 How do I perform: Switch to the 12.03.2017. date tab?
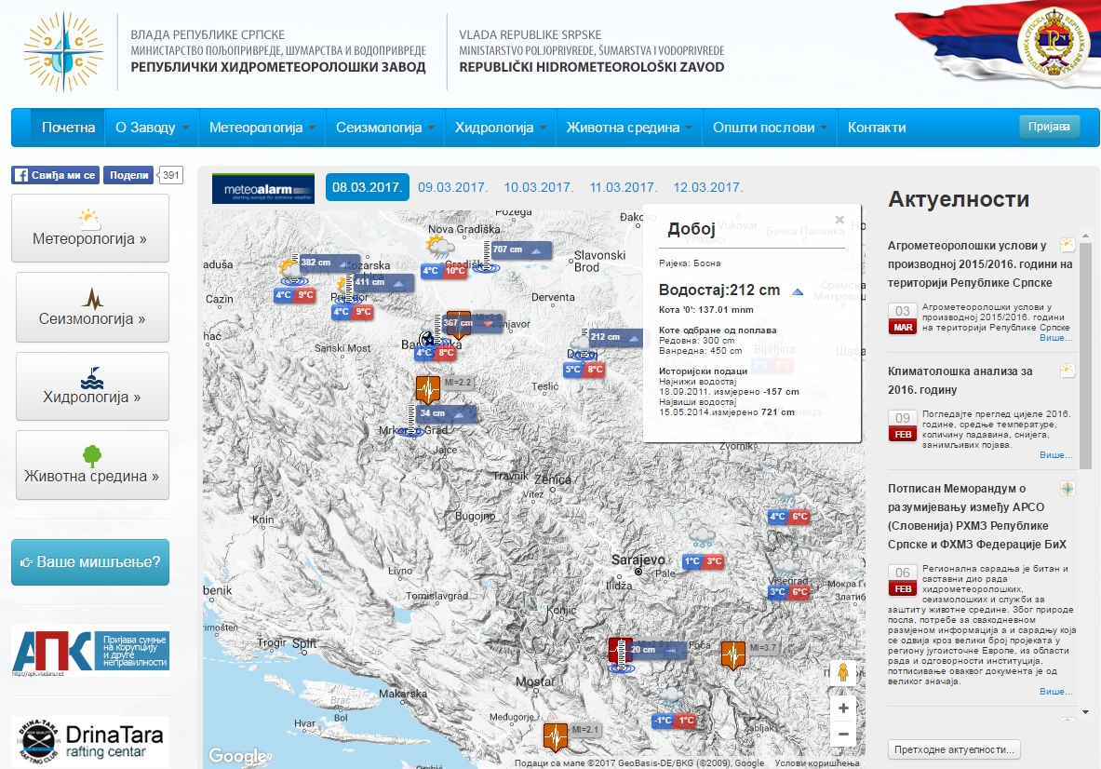coord(707,187)
